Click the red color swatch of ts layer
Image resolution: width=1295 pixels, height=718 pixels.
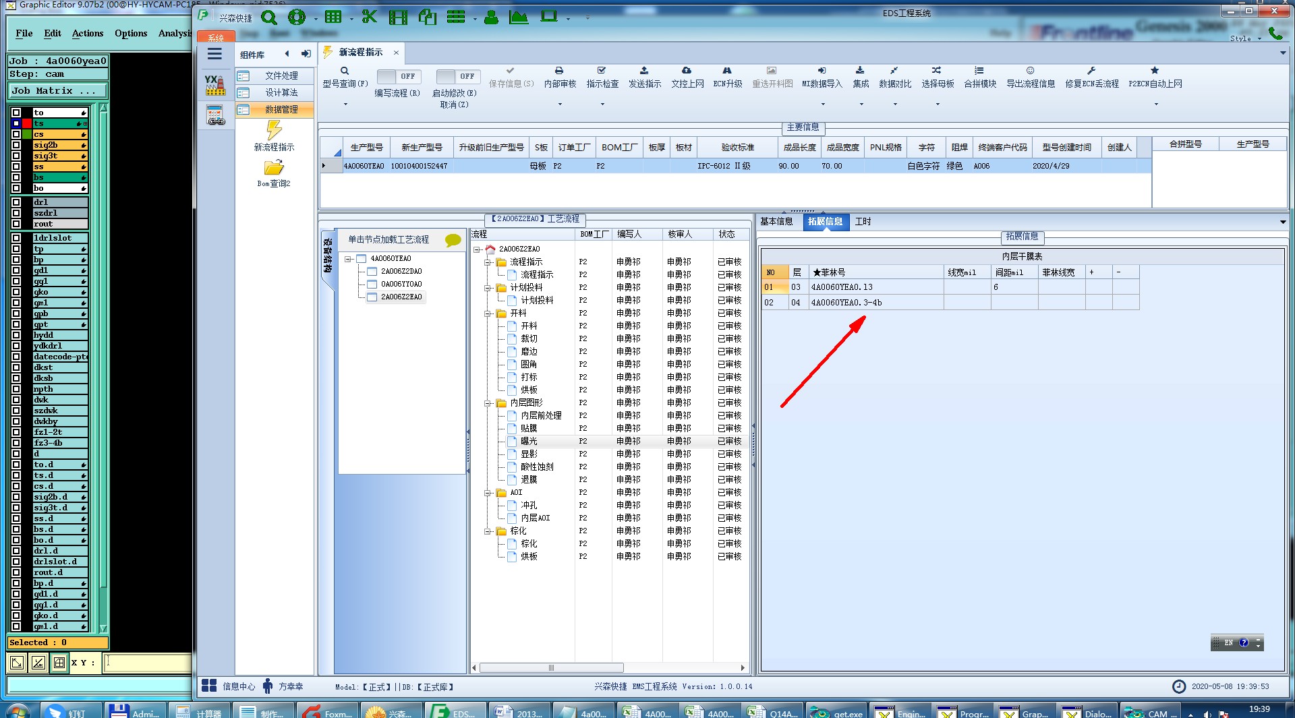(x=27, y=123)
